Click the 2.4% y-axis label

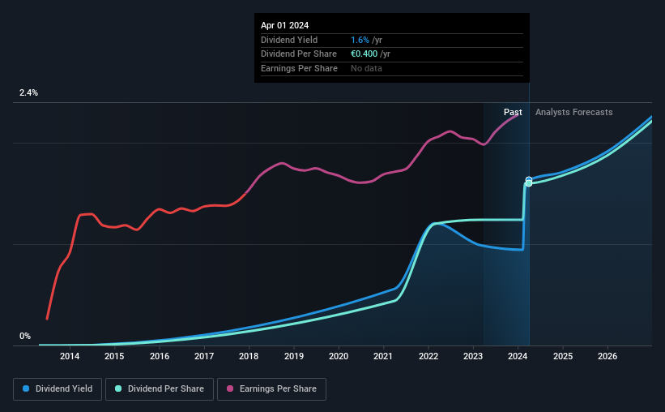[28, 92]
